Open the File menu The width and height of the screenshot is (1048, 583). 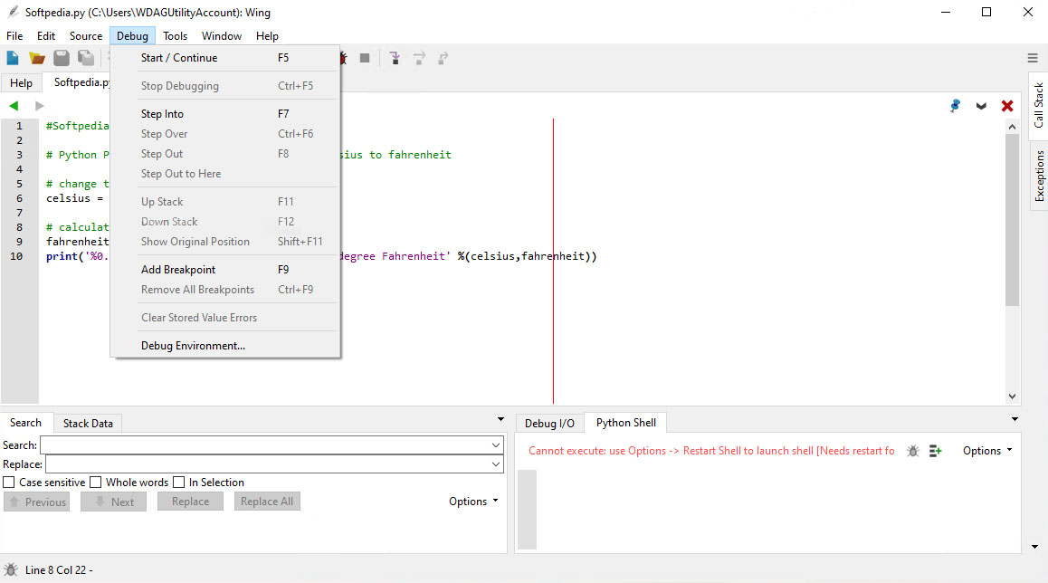(14, 36)
